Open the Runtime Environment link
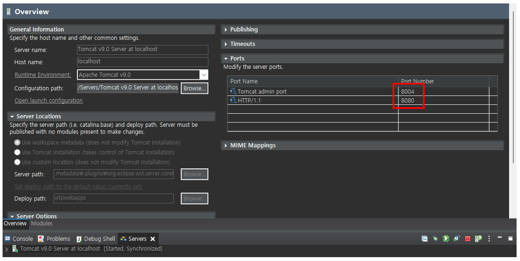The height and width of the screenshot is (261, 520). 43,75
